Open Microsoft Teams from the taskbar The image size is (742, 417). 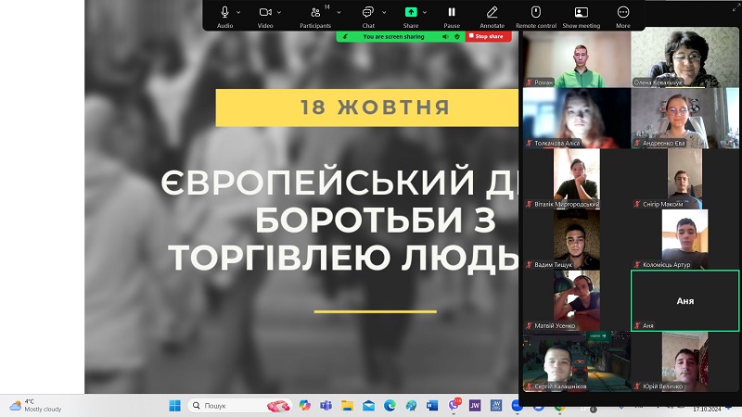326,406
